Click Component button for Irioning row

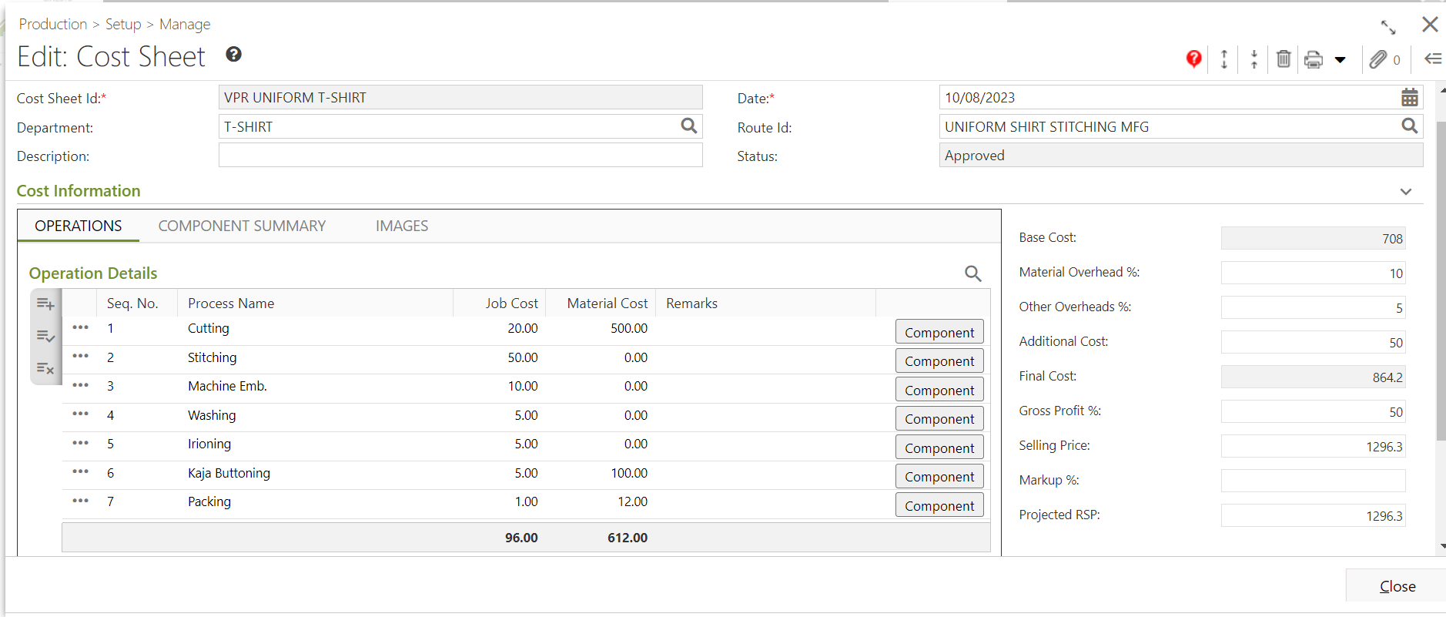[x=939, y=448]
